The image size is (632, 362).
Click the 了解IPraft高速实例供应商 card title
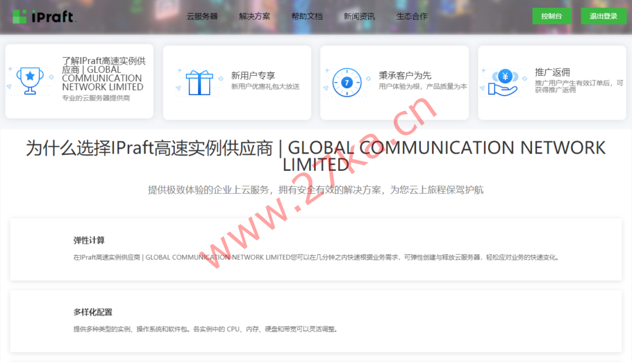(104, 73)
